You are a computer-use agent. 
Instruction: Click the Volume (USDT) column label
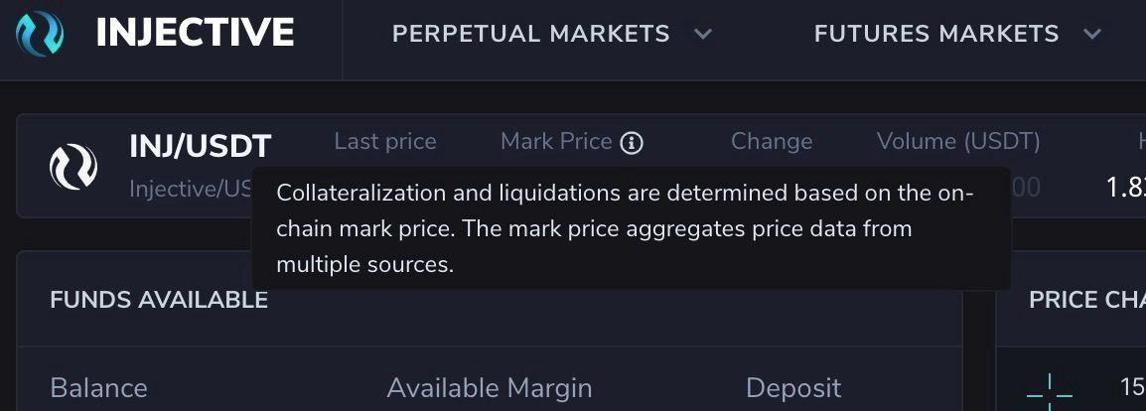958,142
